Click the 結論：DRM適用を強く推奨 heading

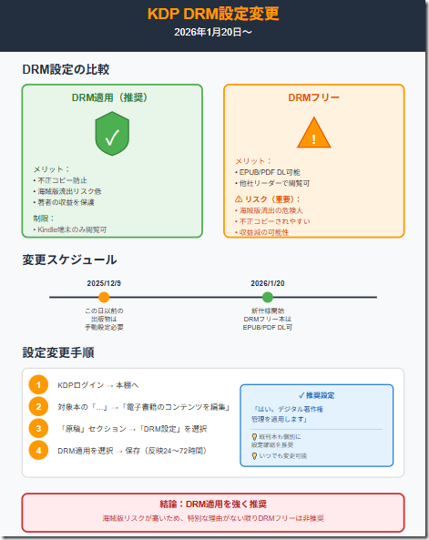[213, 504]
